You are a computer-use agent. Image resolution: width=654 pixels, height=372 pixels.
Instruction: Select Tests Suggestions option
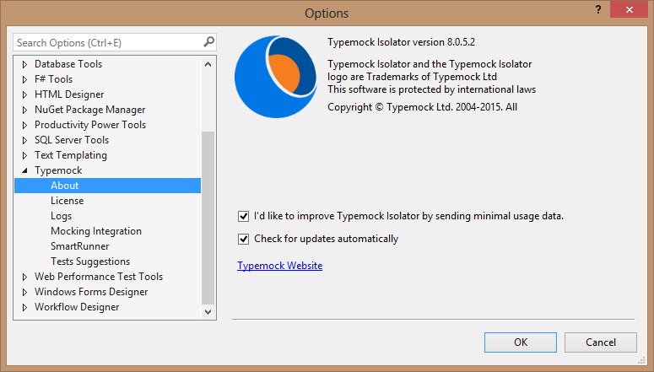point(89,261)
